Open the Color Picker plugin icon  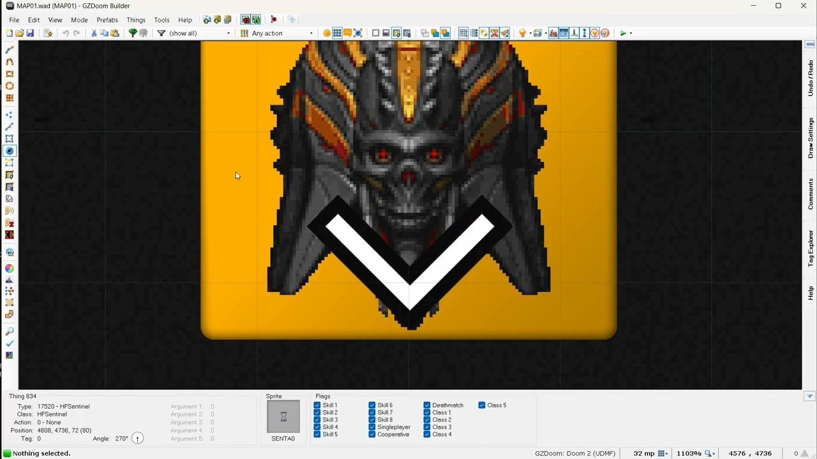click(9, 268)
